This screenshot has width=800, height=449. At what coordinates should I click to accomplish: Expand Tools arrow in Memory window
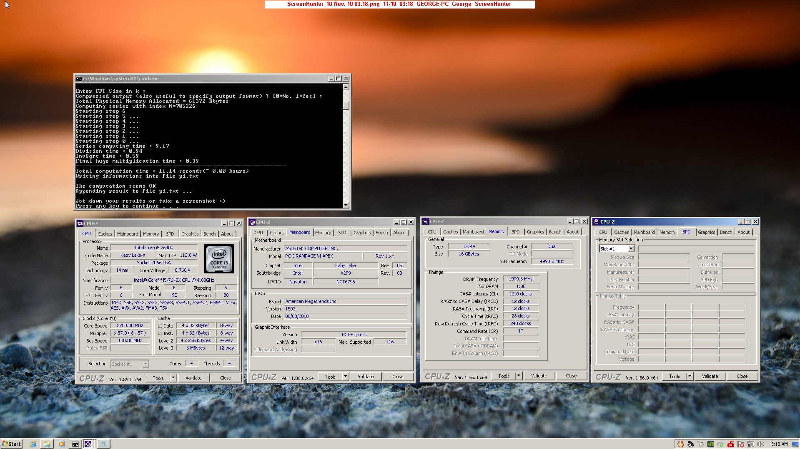(519, 376)
